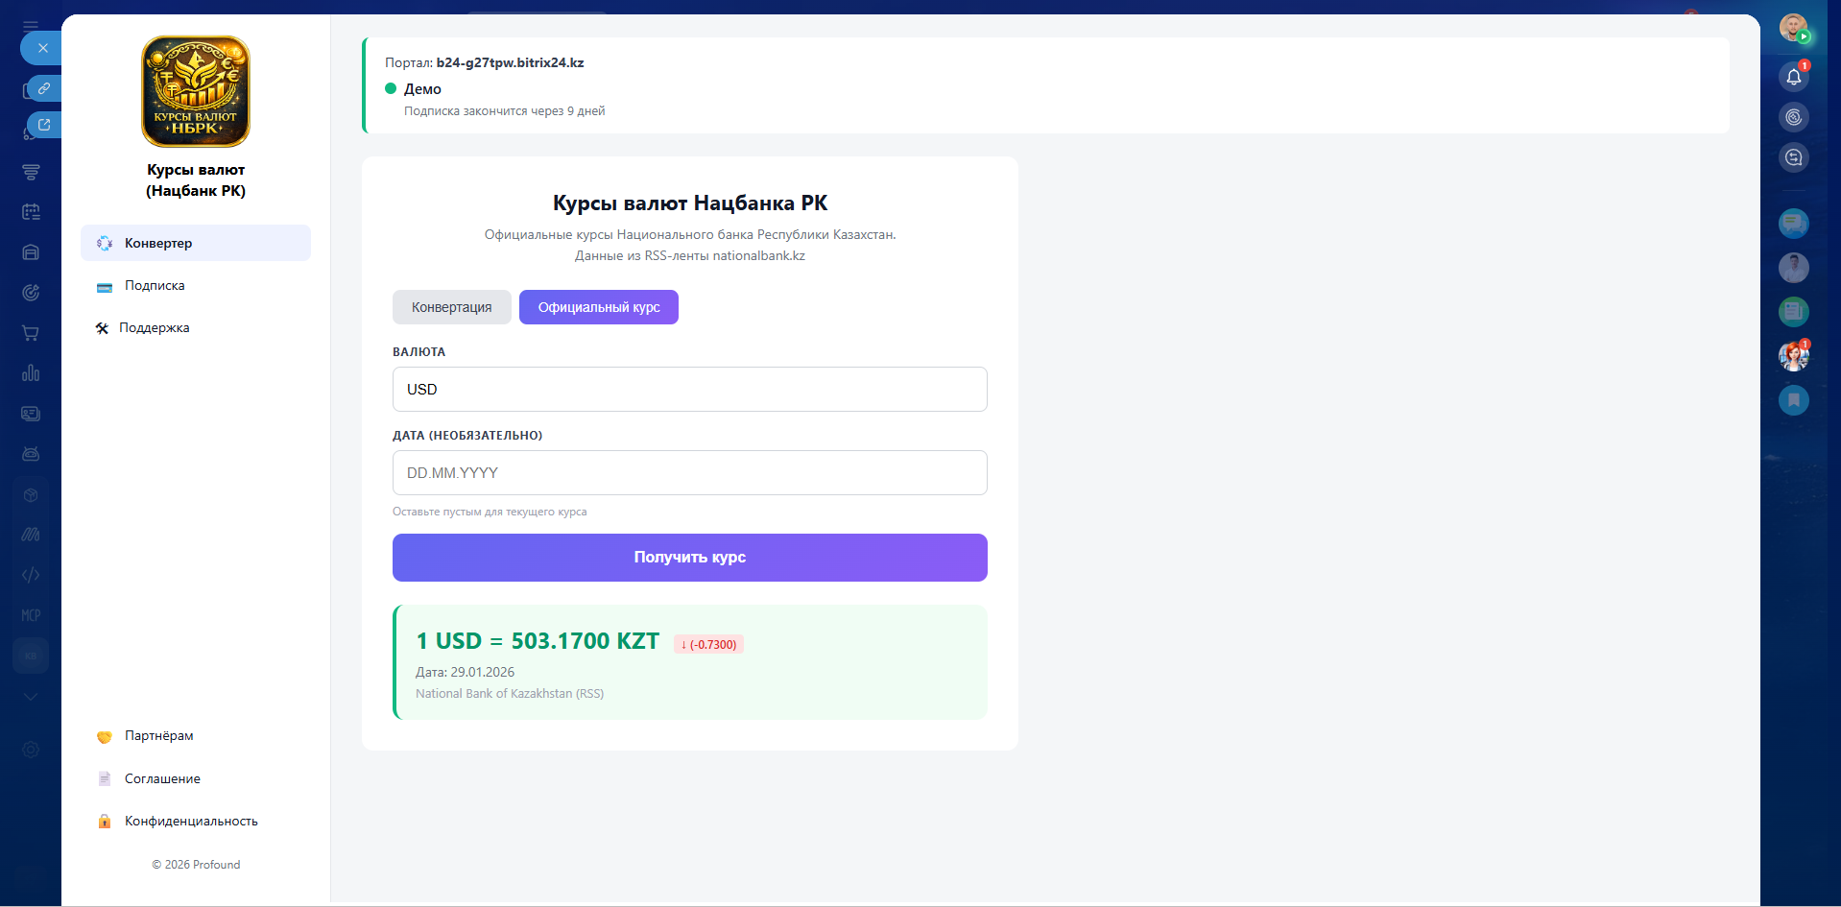Open Подписка in the app menu
Image resolution: width=1841 pixels, height=907 pixels.
(x=155, y=286)
